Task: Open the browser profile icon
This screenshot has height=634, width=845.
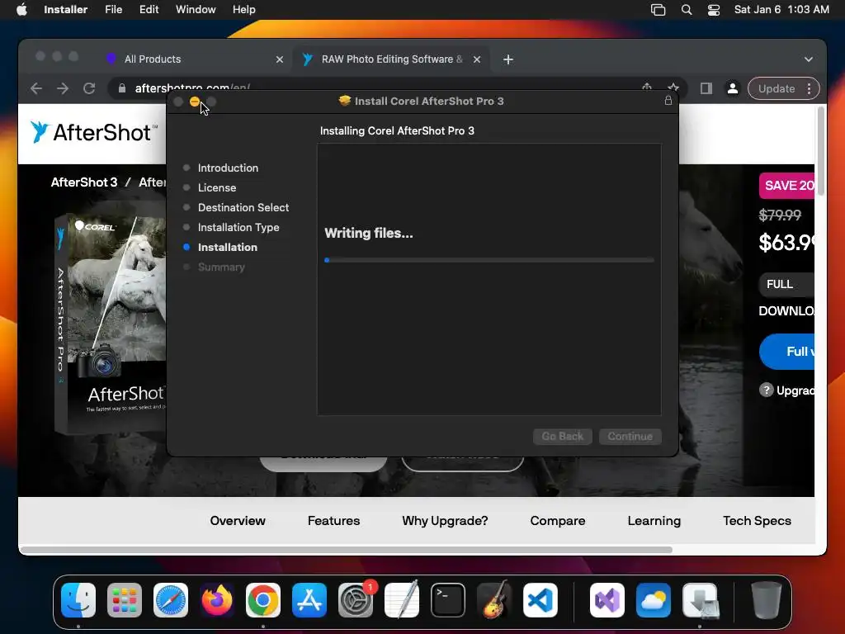Action: (x=733, y=88)
